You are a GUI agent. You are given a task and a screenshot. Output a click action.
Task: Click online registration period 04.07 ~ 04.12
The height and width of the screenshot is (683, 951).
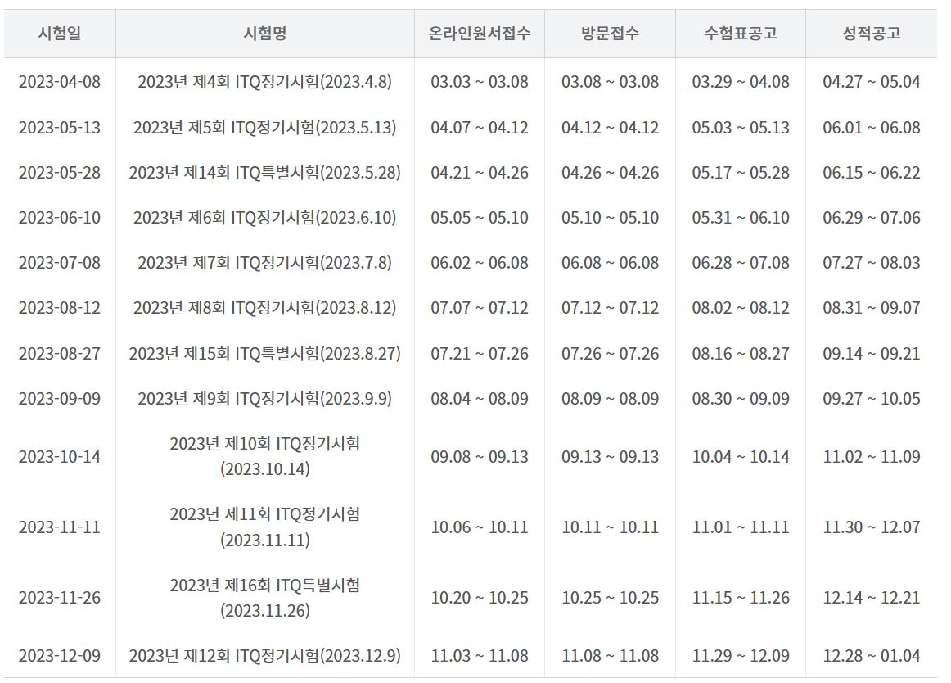tap(479, 128)
